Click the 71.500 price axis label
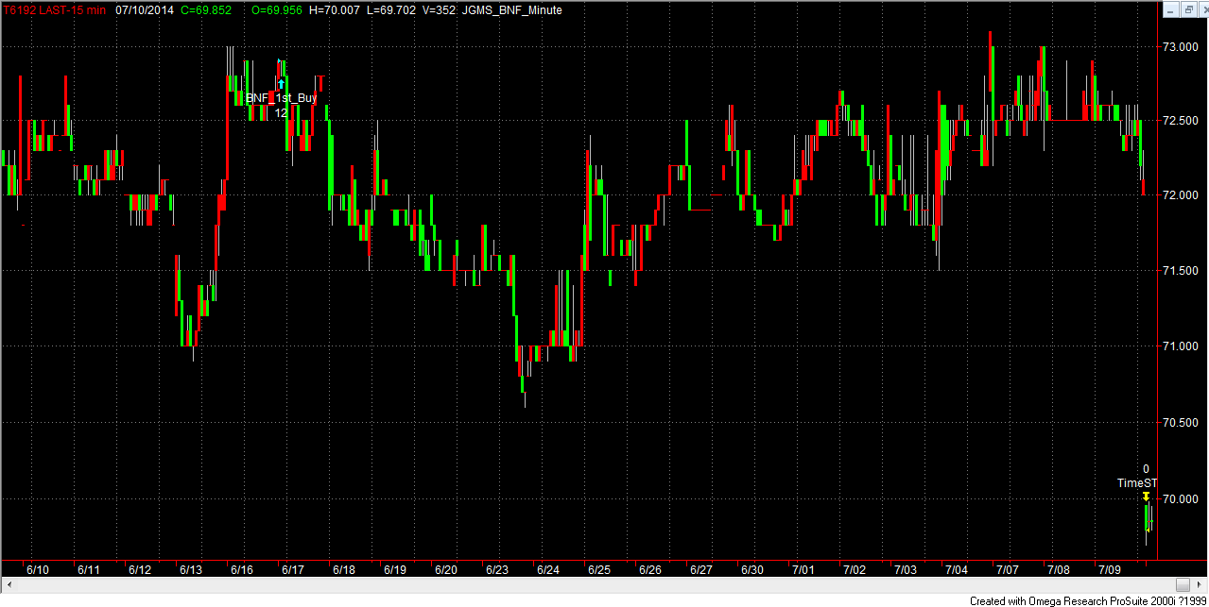 point(1182,273)
